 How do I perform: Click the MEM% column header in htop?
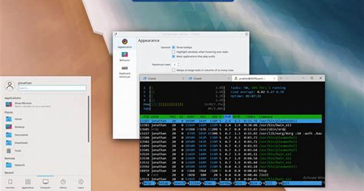pyautogui.click(x=236, y=117)
